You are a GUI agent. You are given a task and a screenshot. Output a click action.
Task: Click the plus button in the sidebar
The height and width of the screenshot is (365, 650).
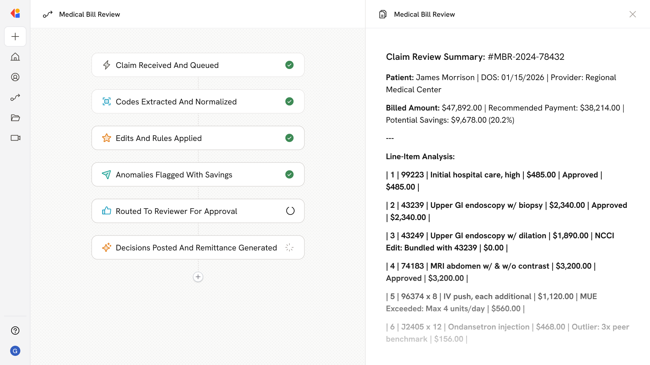click(x=15, y=36)
